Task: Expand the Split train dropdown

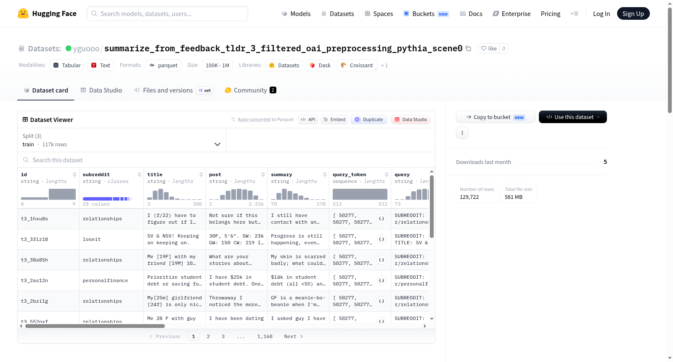Action: tap(122, 140)
